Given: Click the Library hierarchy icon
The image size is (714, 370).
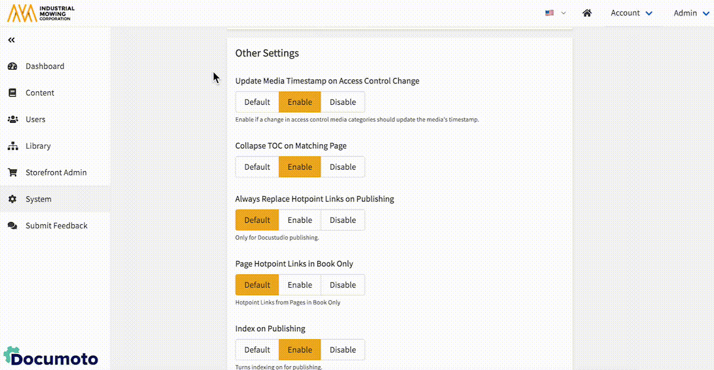Looking at the screenshot, I should point(13,146).
